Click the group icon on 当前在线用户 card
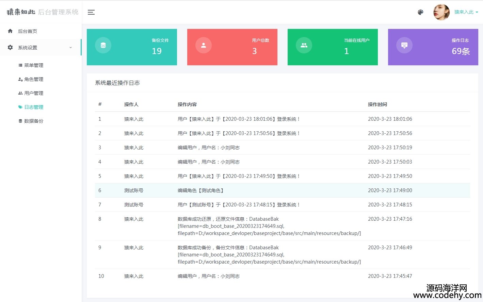The width and height of the screenshot is (483, 302). click(304, 45)
